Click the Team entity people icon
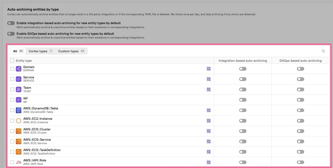333x168 pixels. 19,89
